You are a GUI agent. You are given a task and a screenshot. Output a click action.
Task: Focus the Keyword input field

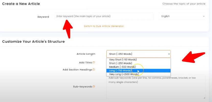click(x=104, y=16)
